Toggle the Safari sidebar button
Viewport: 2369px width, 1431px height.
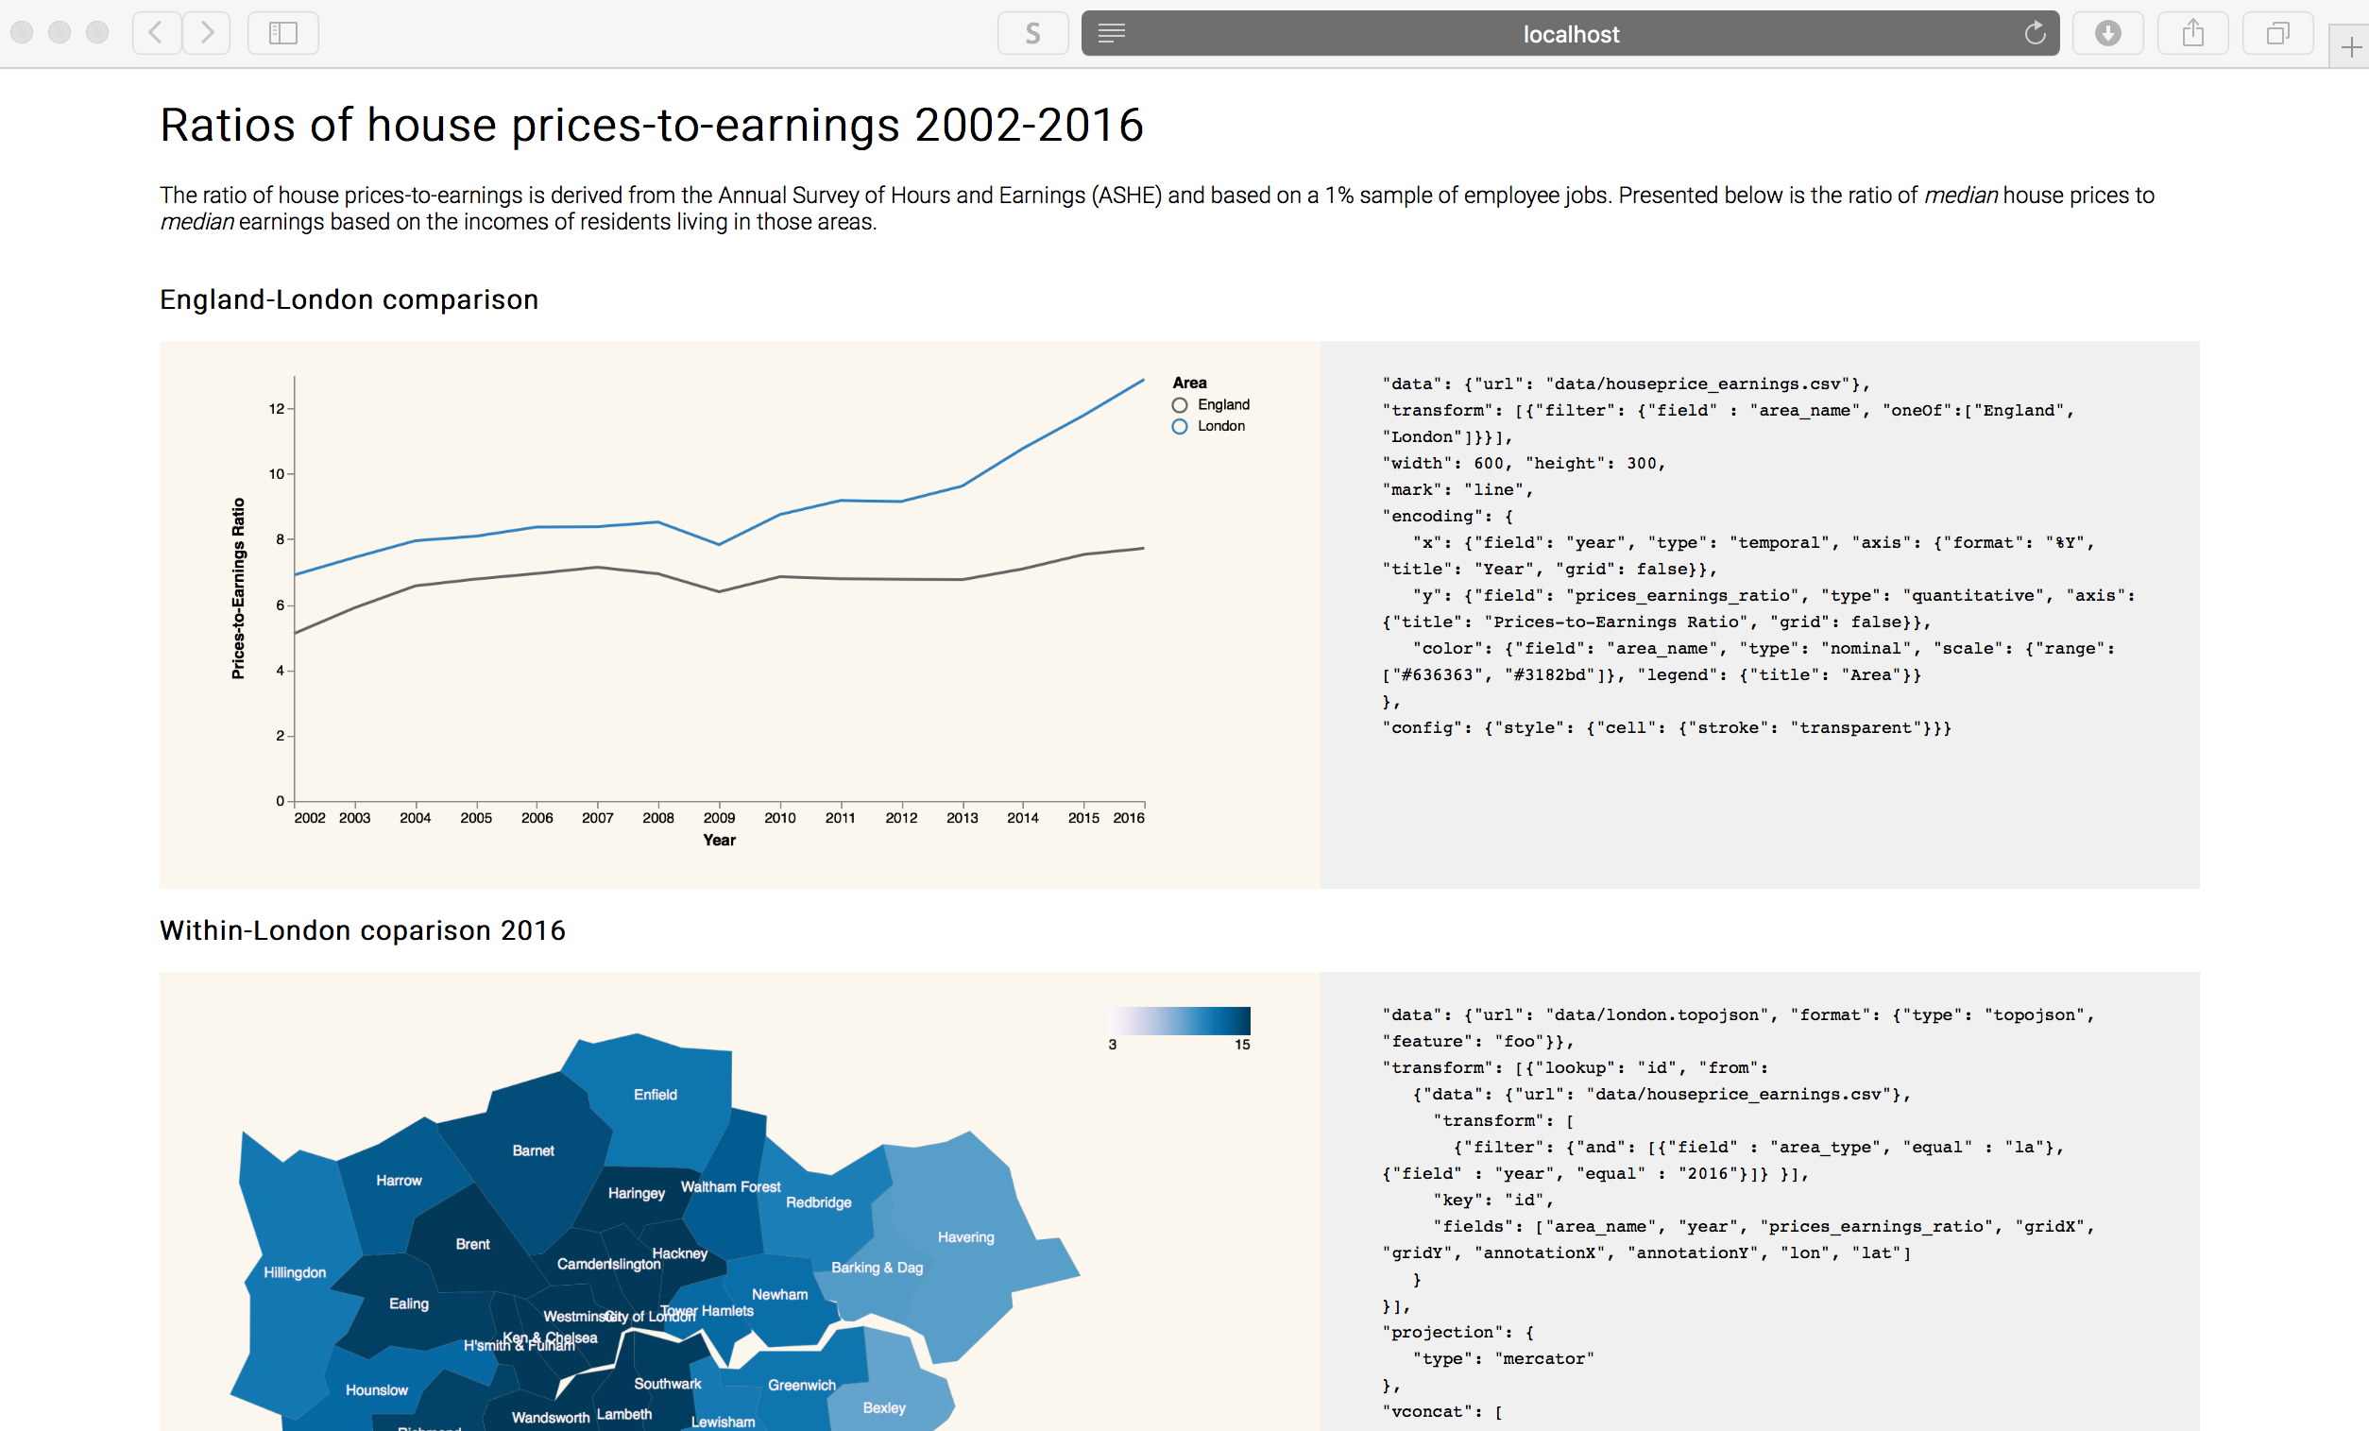point(282,34)
